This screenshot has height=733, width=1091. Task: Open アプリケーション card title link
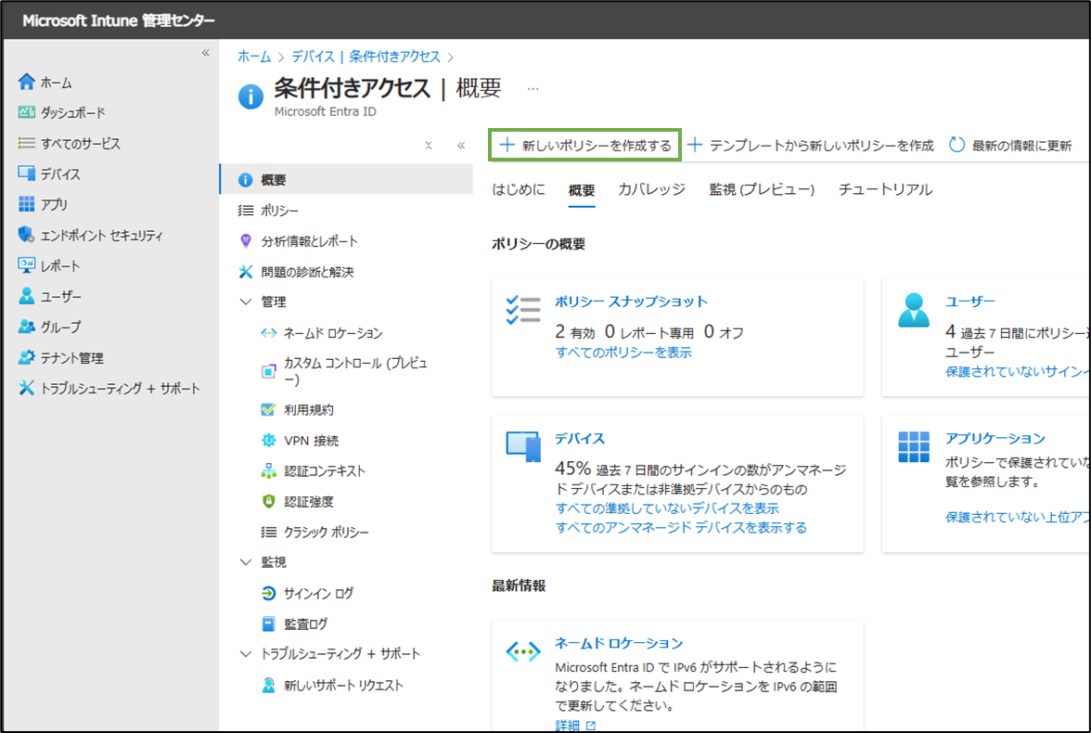click(x=995, y=439)
